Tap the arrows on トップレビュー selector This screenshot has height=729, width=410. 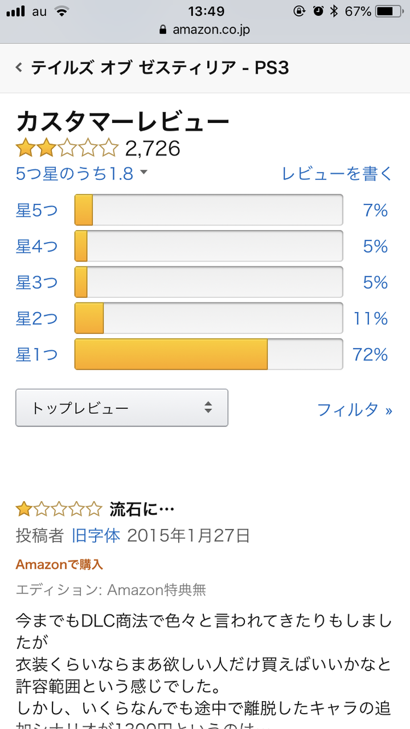(x=208, y=408)
